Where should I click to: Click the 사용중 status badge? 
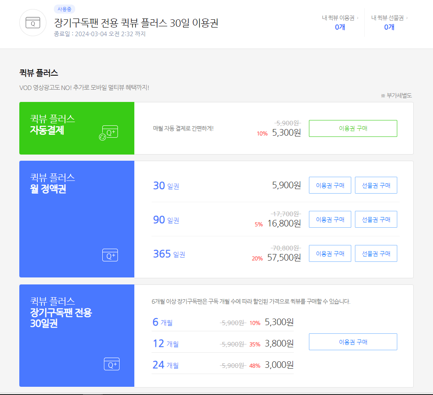[64, 9]
